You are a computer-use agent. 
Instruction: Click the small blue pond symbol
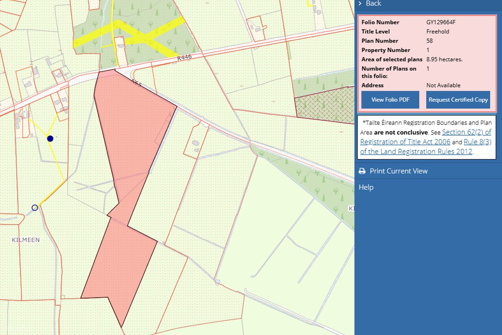coord(218,281)
